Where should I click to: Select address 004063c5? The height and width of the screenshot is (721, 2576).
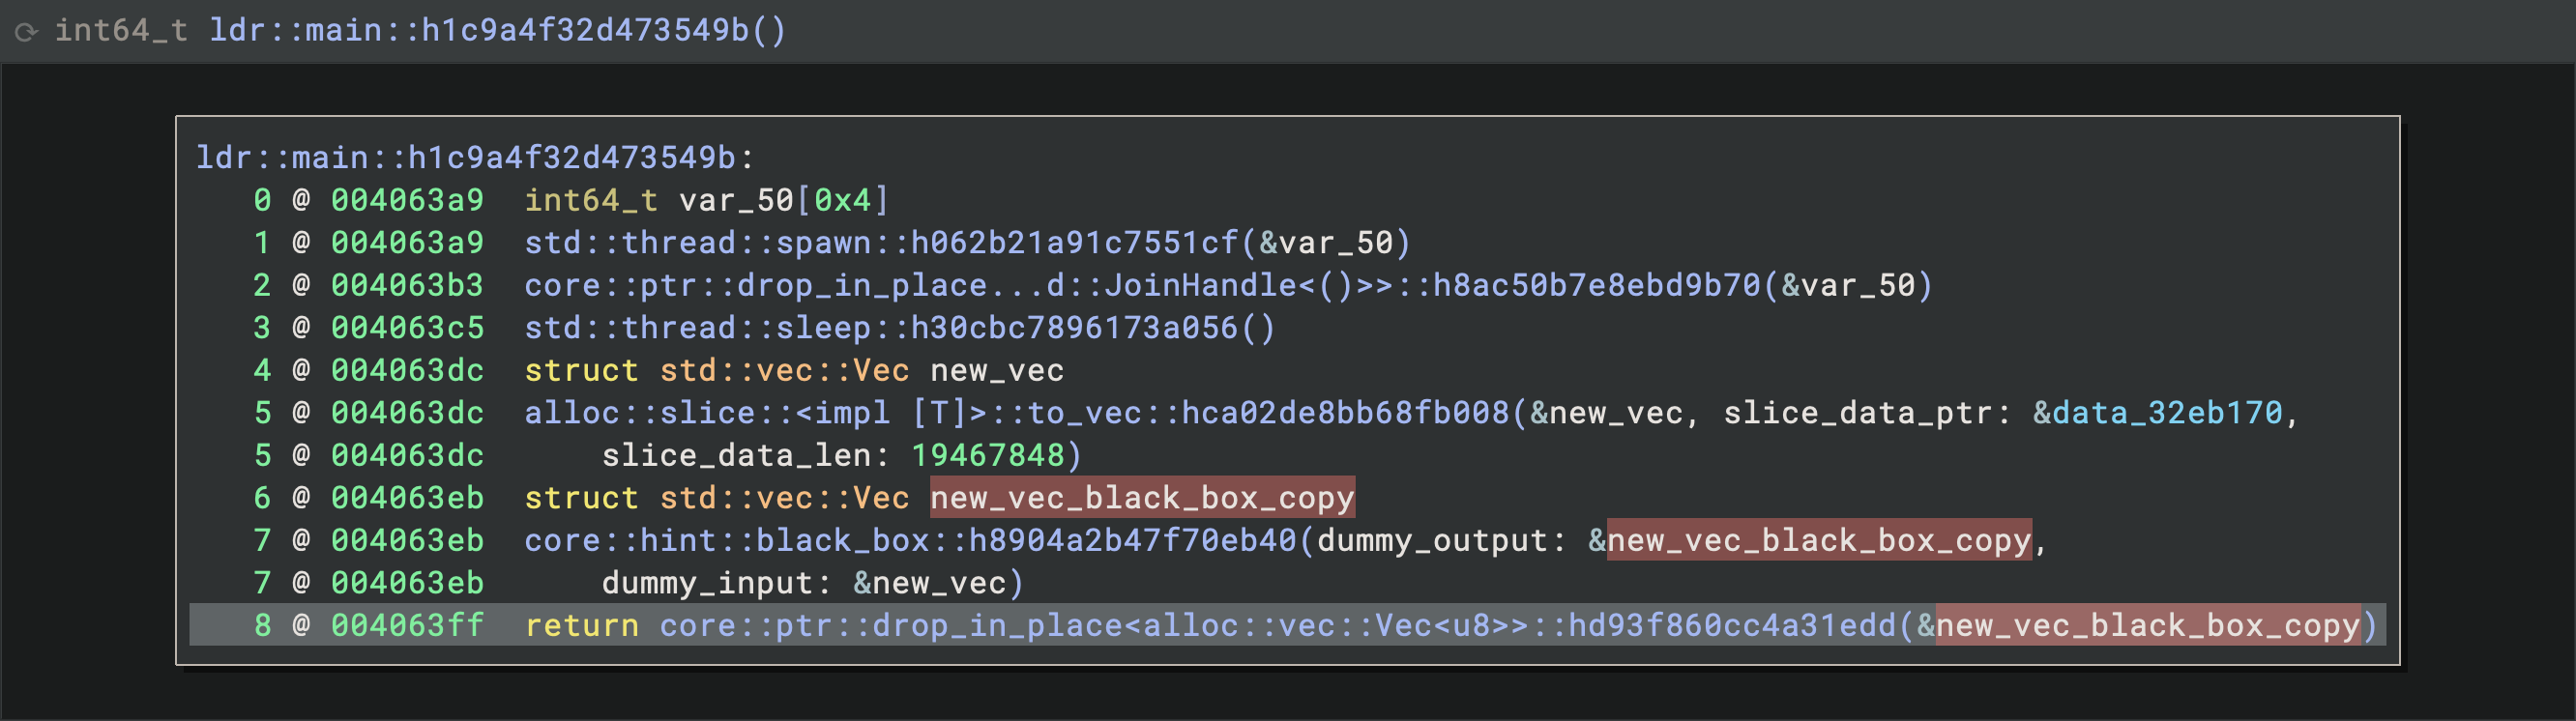(407, 328)
